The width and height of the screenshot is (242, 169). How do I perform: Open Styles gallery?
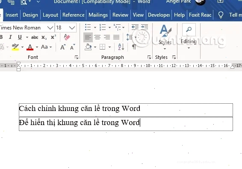(165, 37)
